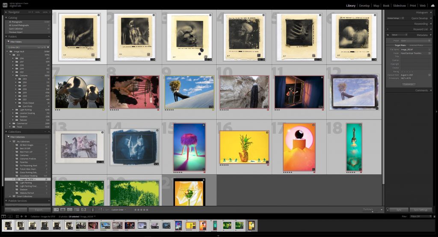Switch to the Develop module
The height and width of the screenshot is (237, 438).
coord(364,6)
